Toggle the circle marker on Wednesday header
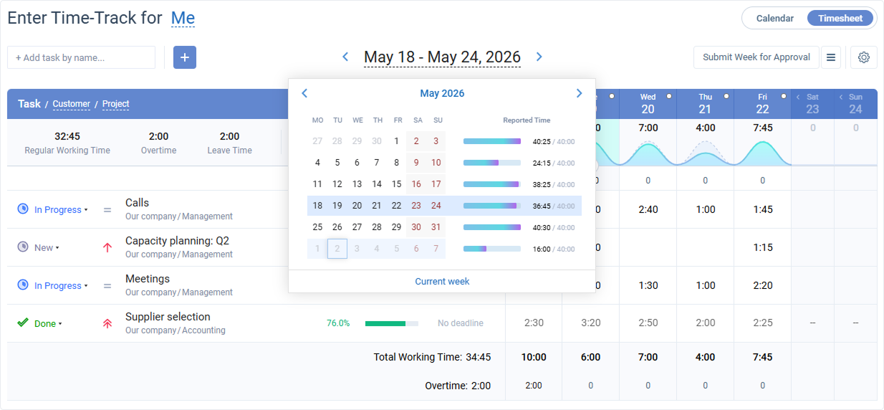This screenshot has width=884, height=410. (x=669, y=96)
